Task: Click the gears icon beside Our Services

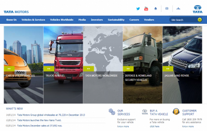Action: pyautogui.click(x=112, y=112)
